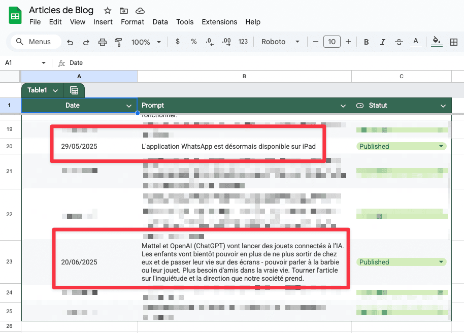Screen dimensions: 464x333
Task: Open the Extensions menu
Action: pyautogui.click(x=219, y=22)
